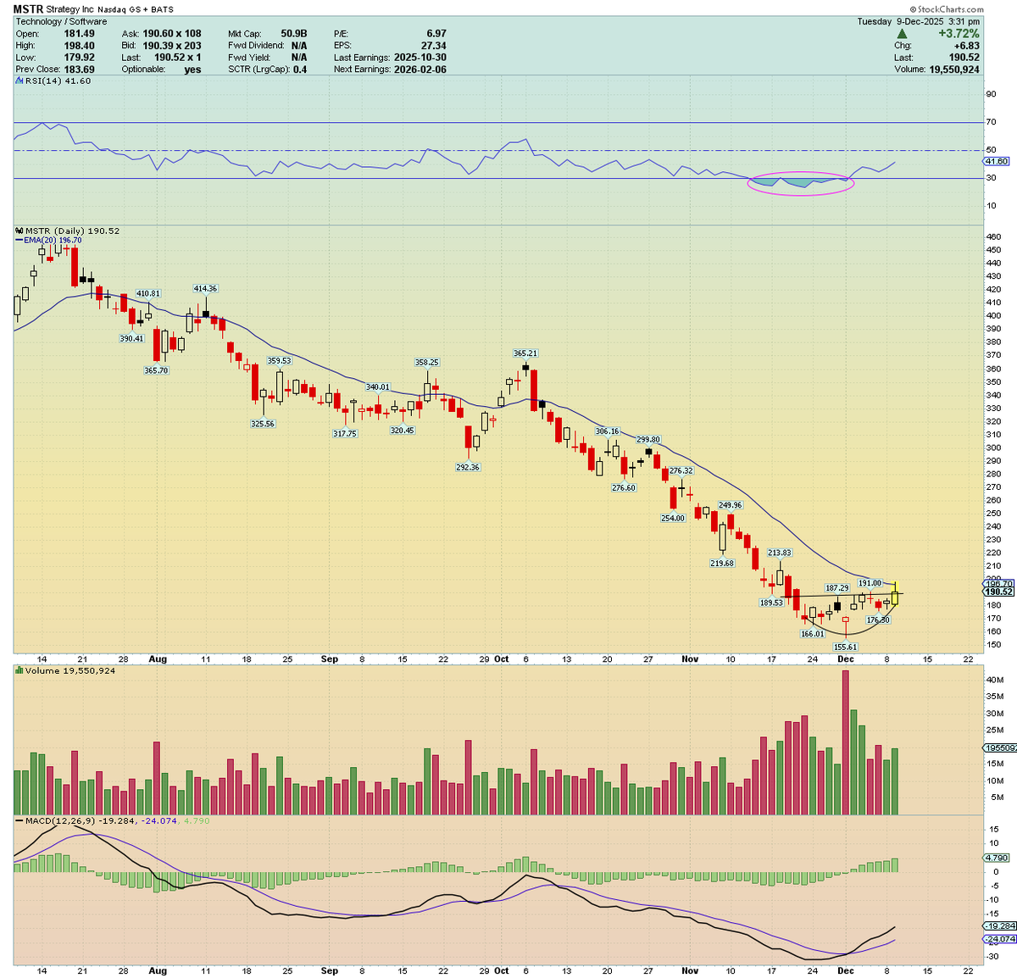Select the Low value 179.92
Viewport: 1017px width, 978px height.
coord(78,58)
